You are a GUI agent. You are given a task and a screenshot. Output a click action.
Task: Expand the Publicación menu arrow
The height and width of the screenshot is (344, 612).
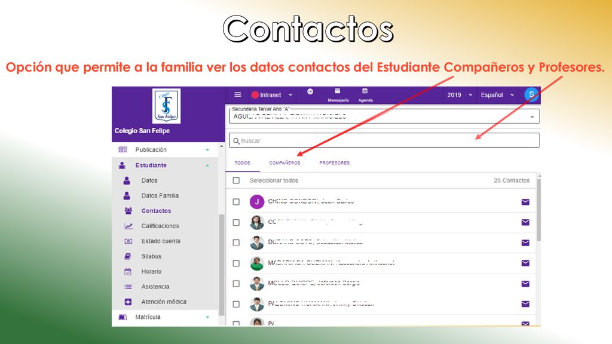[x=207, y=150]
